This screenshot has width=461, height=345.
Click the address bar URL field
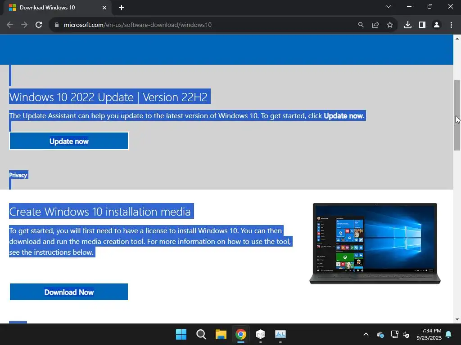pos(206,25)
